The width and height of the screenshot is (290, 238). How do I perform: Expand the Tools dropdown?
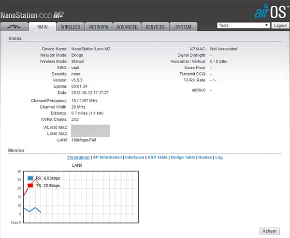pyautogui.click(x=244, y=25)
